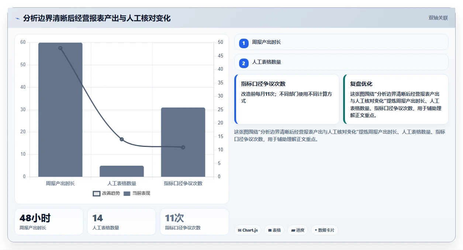Click the 指标口径争议次数 x-axis label
463x250 pixels.
click(183, 183)
